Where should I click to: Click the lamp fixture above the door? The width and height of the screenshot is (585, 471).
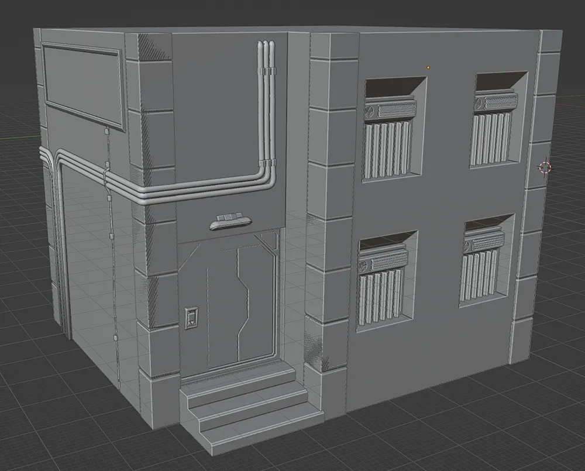point(229,222)
